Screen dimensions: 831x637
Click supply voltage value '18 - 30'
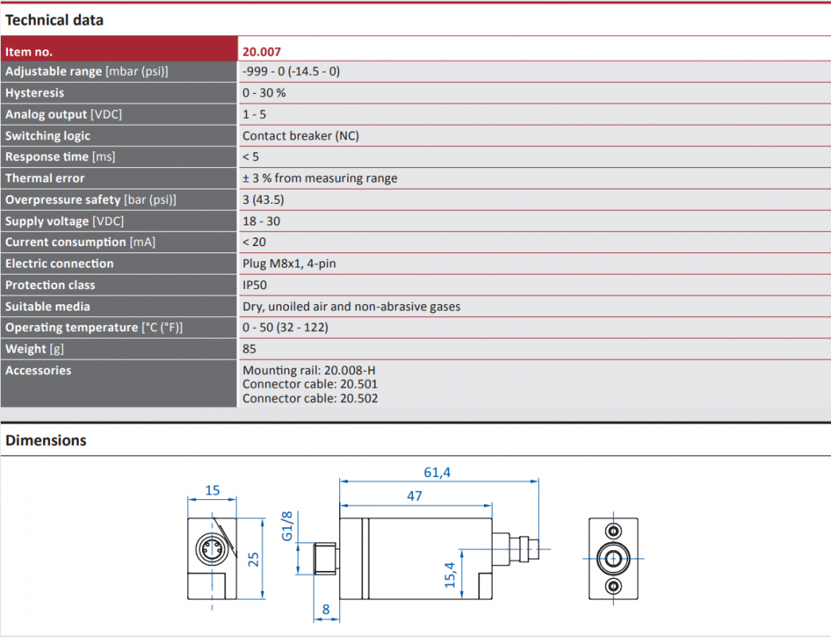pos(261,221)
